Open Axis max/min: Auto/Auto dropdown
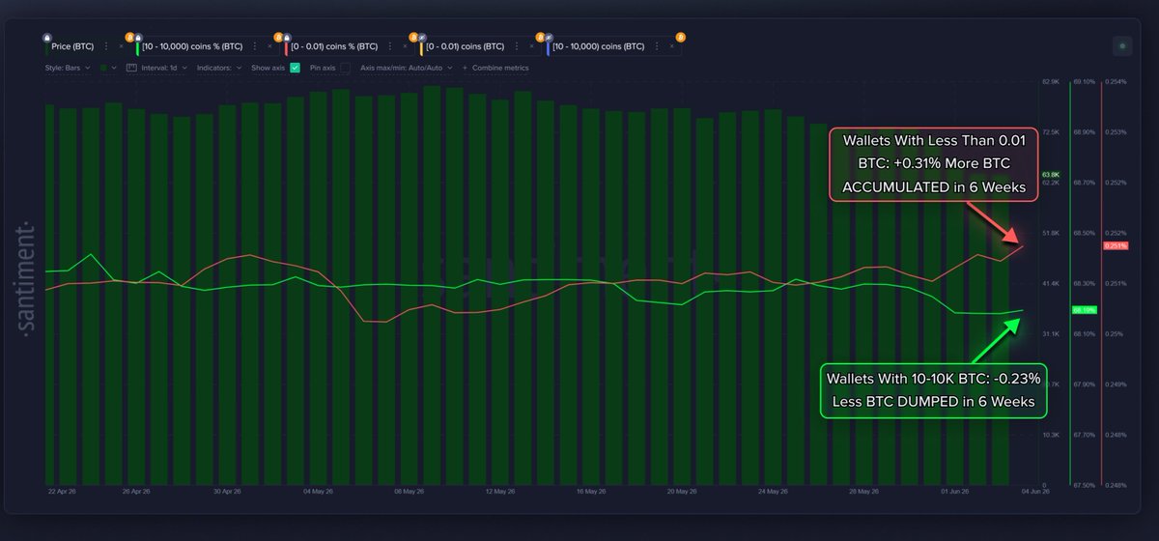Screen dimensions: 1159x541 pyautogui.click(x=407, y=68)
